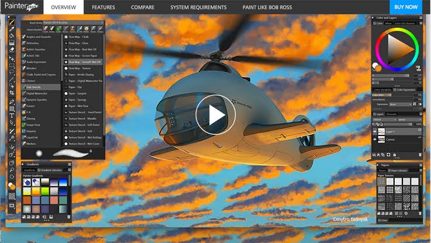
Task: Open the SYSTEM REQUIREMENTS tab
Action: pos(198,7)
